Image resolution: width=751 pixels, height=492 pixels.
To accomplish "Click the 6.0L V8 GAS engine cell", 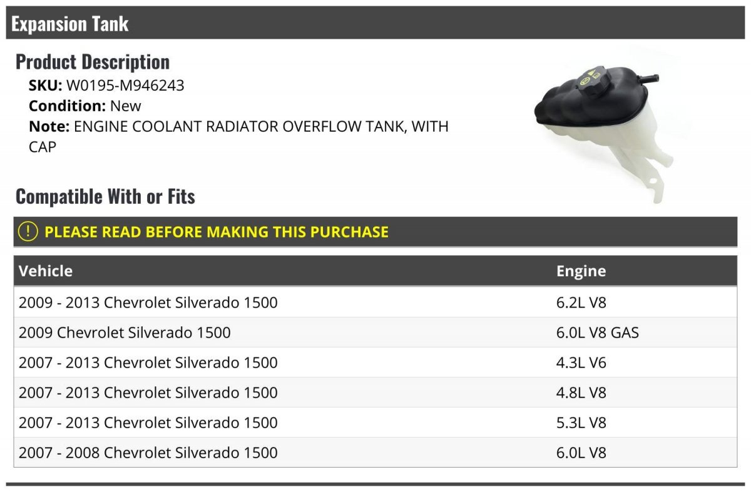I will point(598,333).
